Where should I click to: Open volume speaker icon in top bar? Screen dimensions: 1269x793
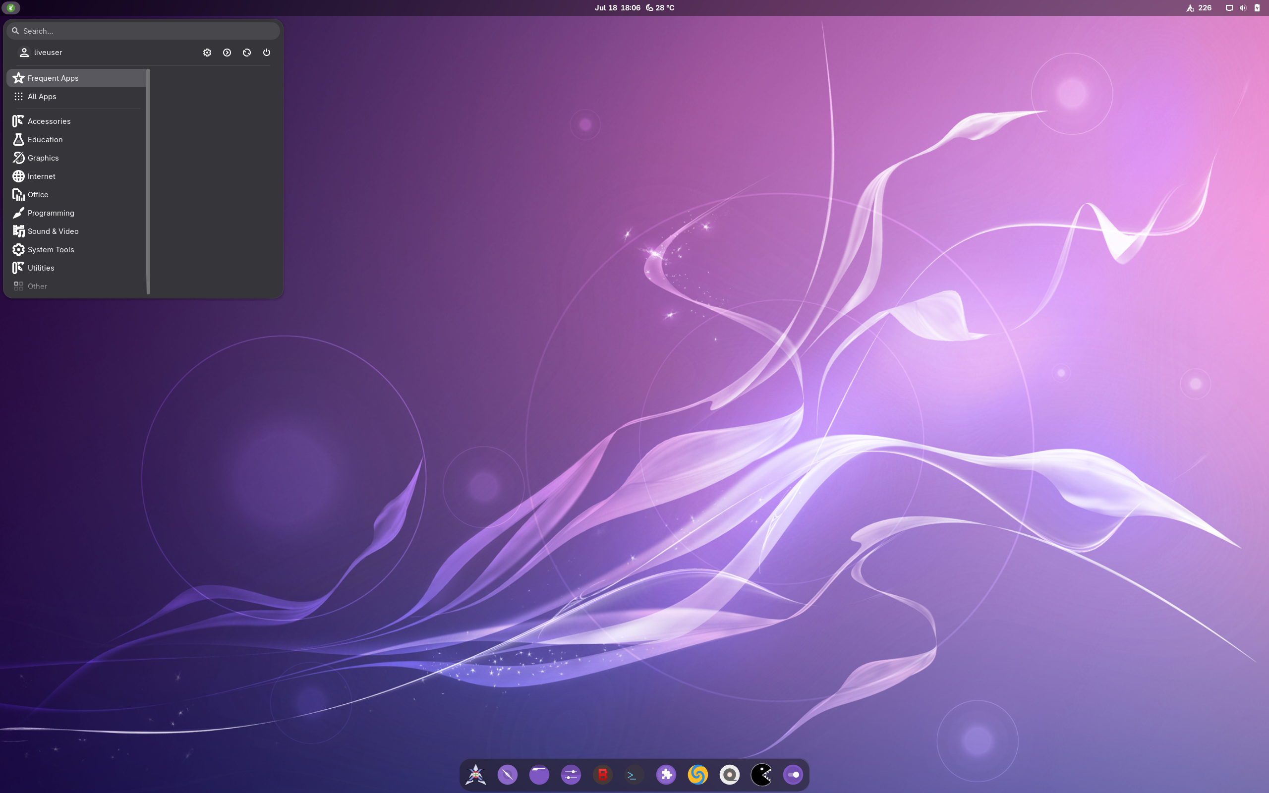(1243, 8)
